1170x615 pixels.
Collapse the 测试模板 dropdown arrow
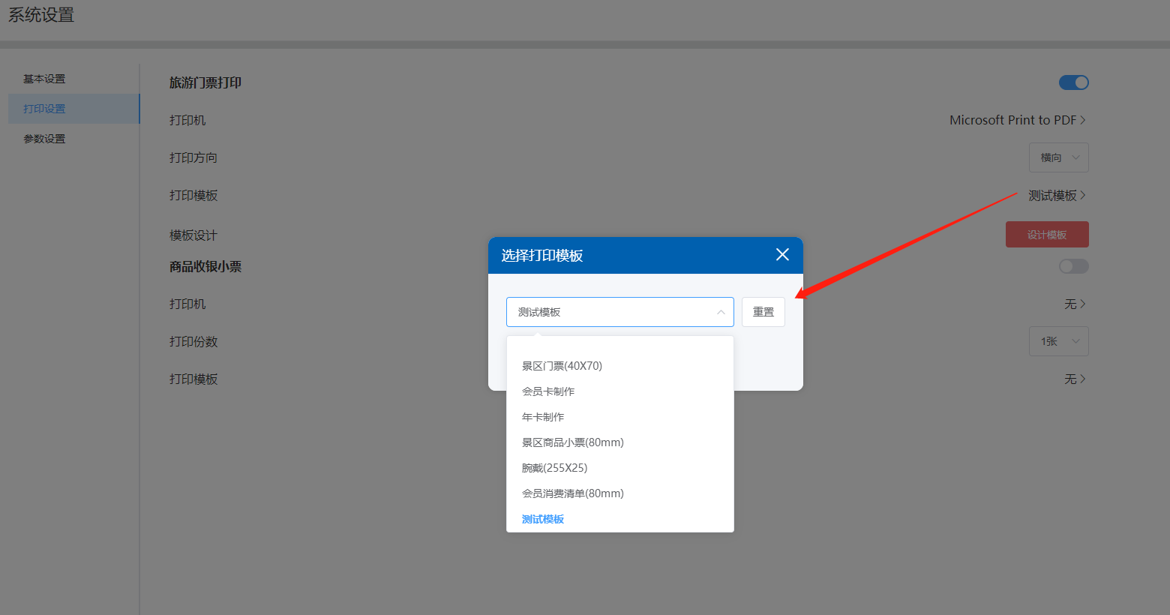pyautogui.click(x=720, y=312)
